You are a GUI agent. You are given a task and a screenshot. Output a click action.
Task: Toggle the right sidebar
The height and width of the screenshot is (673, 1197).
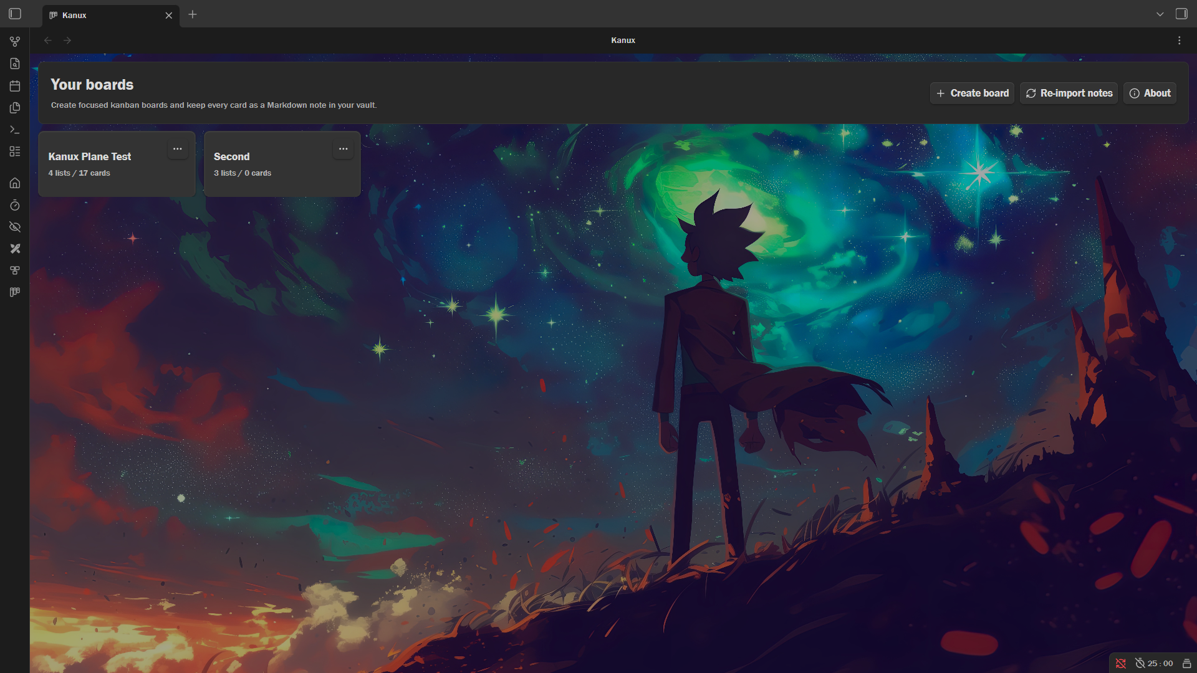coord(1181,14)
